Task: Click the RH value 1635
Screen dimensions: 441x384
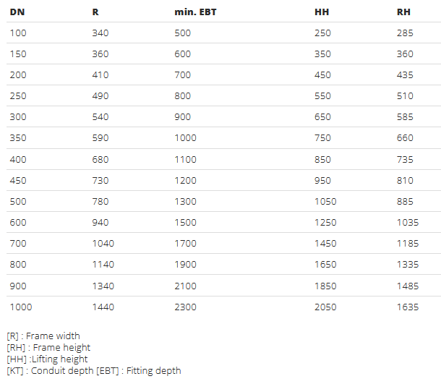Action: (408, 307)
